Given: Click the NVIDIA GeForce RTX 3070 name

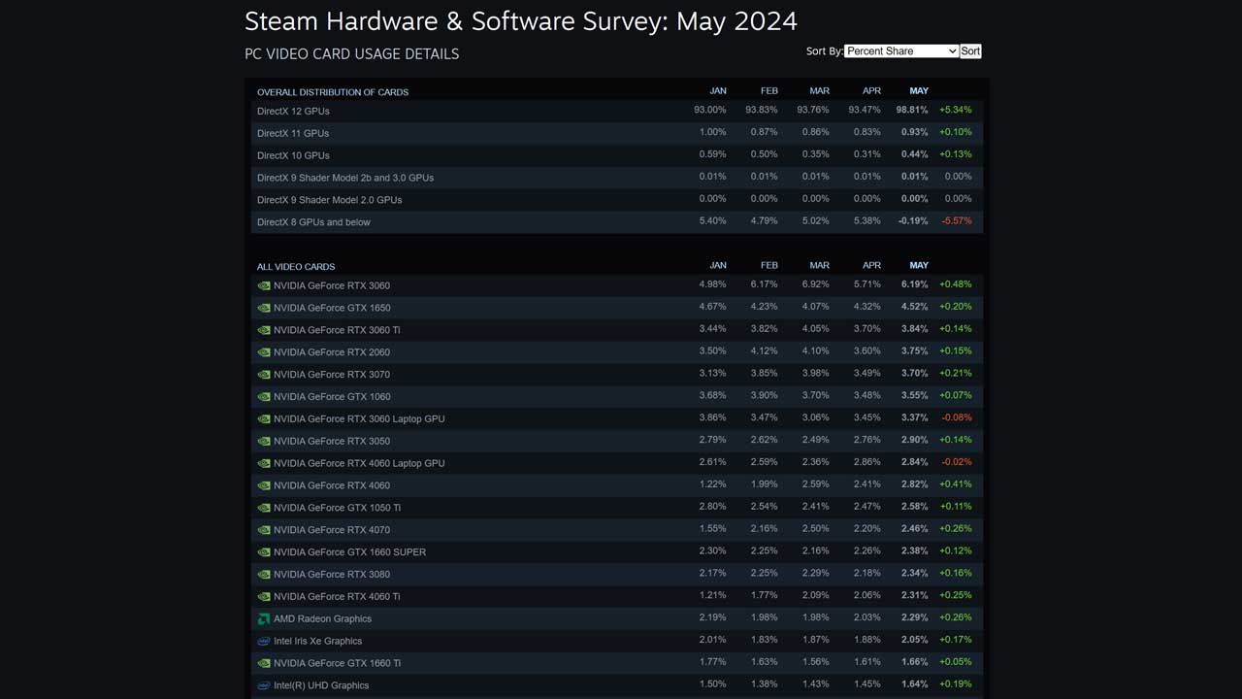Looking at the screenshot, I should (x=332, y=375).
